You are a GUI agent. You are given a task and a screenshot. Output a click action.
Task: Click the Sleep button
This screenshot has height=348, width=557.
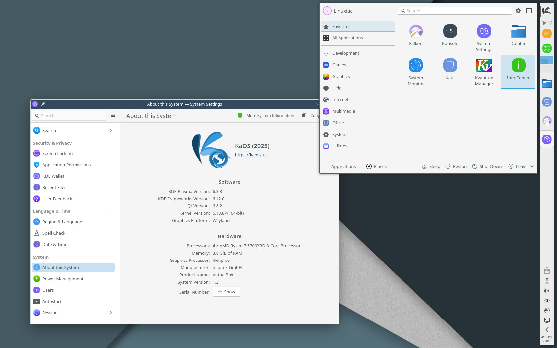[431, 166]
